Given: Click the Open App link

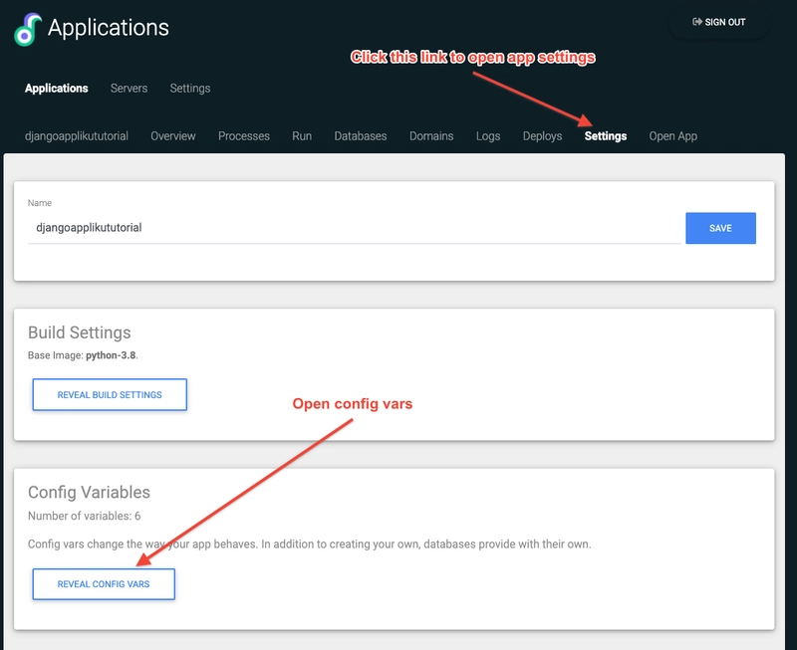Looking at the screenshot, I should [x=673, y=136].
